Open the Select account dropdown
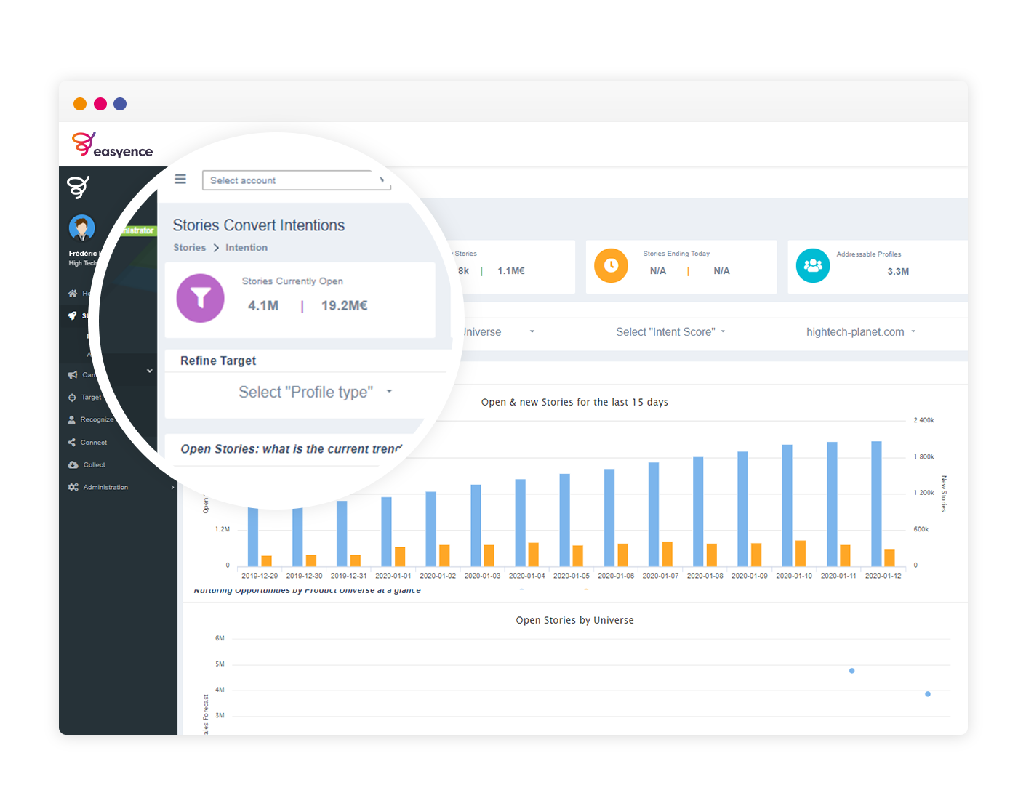Image resolution: width=1018 pixels, height=785 pixels. 296,180
